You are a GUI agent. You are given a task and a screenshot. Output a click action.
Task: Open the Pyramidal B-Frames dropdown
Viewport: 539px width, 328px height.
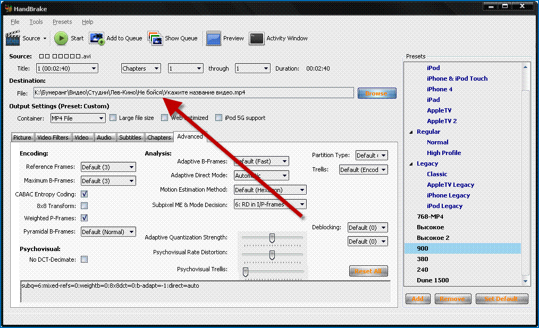tap(108, 231)
